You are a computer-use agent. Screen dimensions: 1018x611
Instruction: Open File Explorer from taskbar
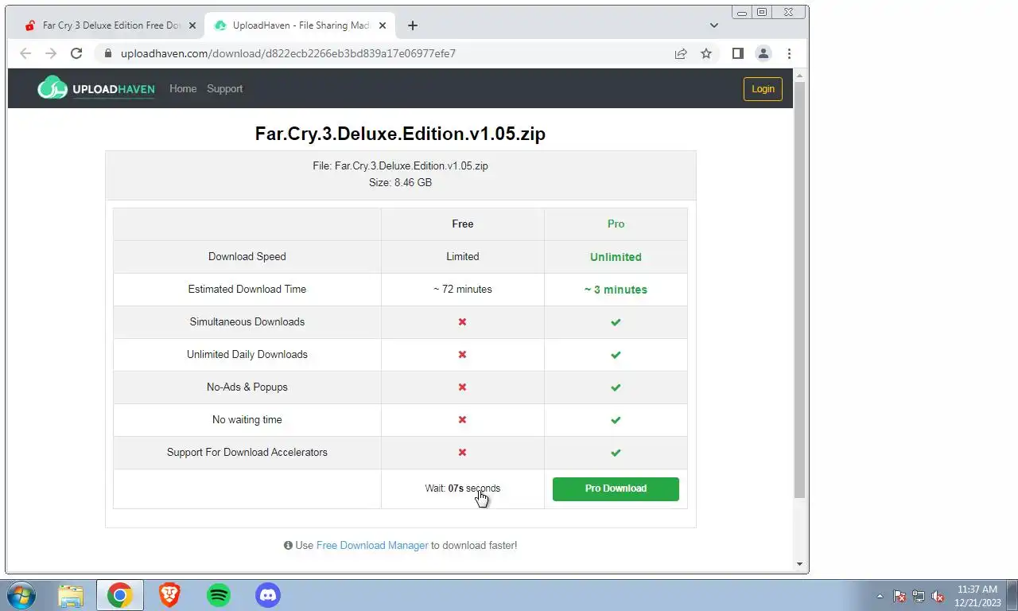pos(71,595)
